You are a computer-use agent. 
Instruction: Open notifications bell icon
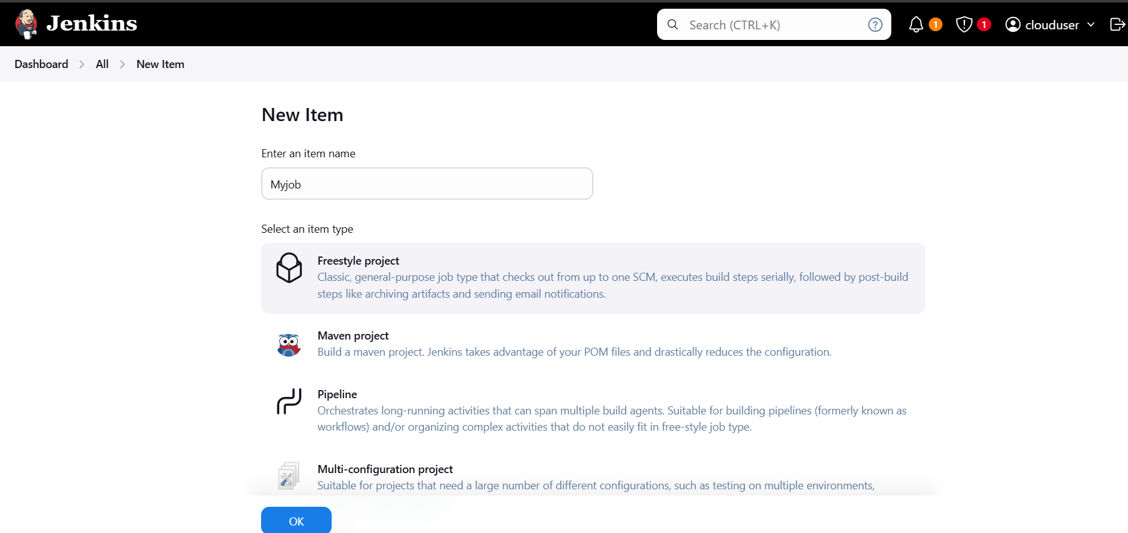(916, 24)
